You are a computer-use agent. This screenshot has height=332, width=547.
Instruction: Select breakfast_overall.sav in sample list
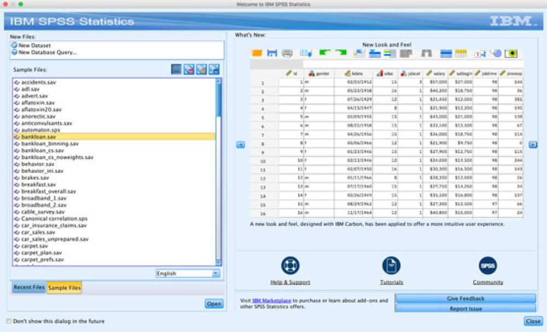pos(114,191)
